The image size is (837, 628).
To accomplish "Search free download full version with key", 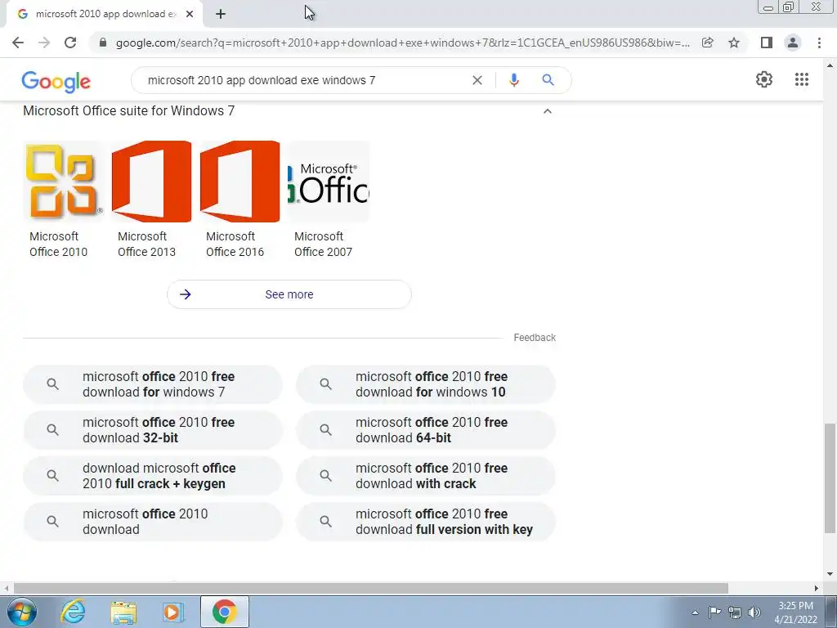I will pos(426,522).
